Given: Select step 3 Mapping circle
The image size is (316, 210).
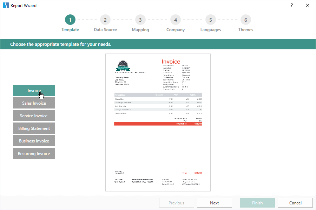Looking at the screenshot, I should (x=140, y=20).
